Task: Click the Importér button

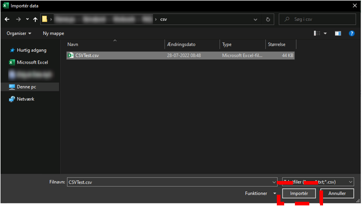Action: [299, 193]
